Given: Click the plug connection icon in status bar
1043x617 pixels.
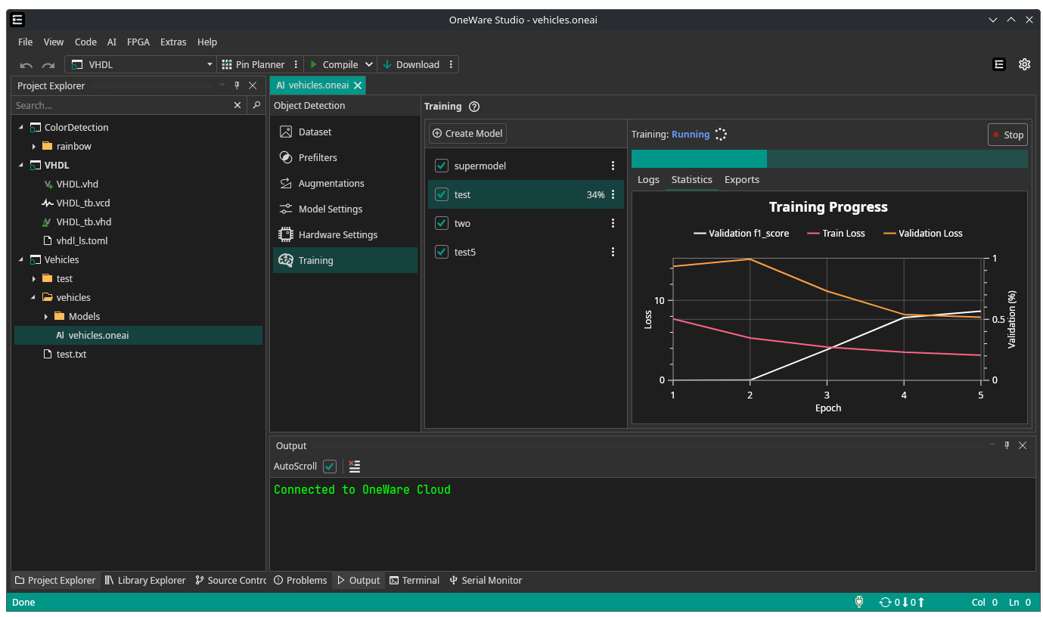Looking at the screenshot, I should [x=859, y=602].
